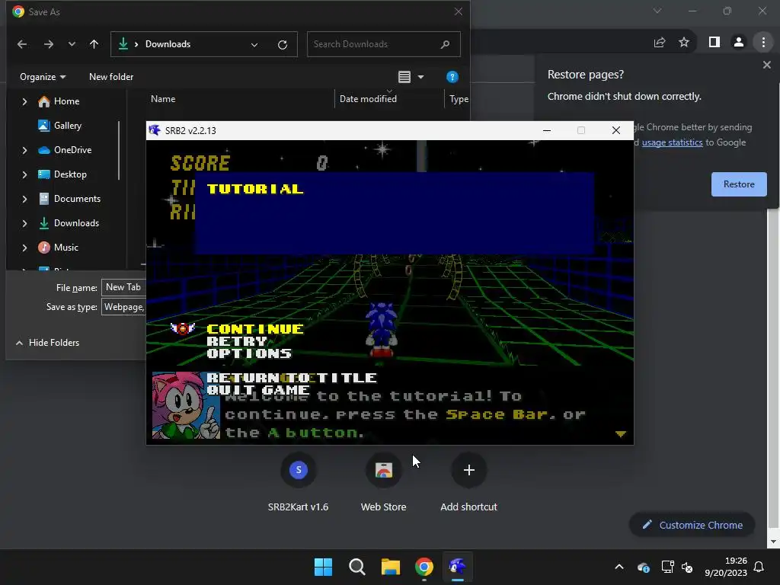Viewport: 780px width, 585px height.
Task: Click the Search Downloads field
Action: coord(383,44)
